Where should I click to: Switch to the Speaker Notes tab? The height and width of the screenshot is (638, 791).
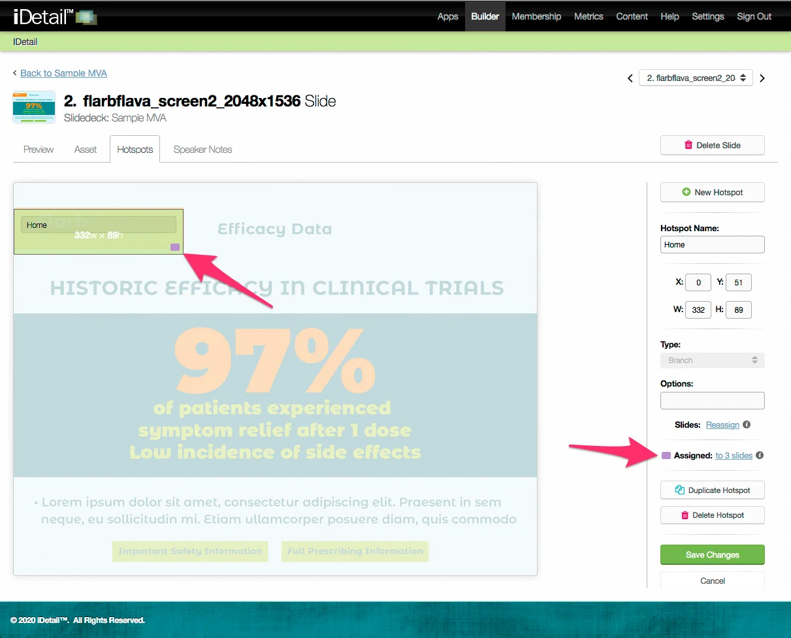(202, 150)
